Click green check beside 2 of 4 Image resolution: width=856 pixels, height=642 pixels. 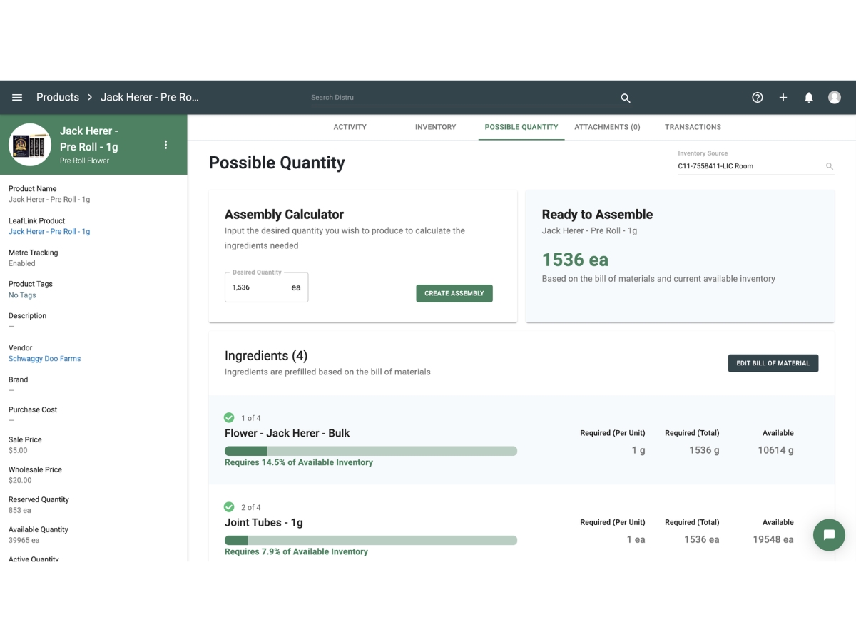(x=229, y=507)
